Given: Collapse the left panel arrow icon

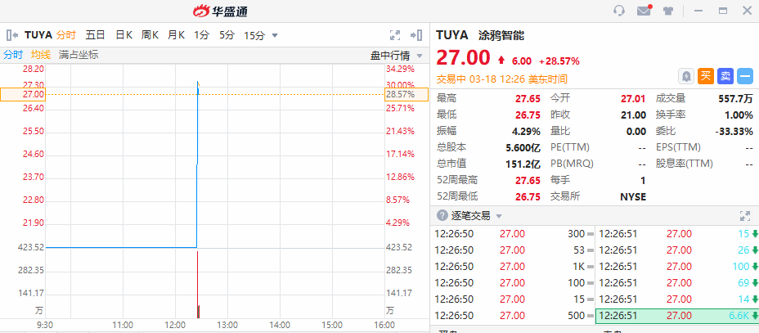Looking at the screenshot, I should pos(12,35).
